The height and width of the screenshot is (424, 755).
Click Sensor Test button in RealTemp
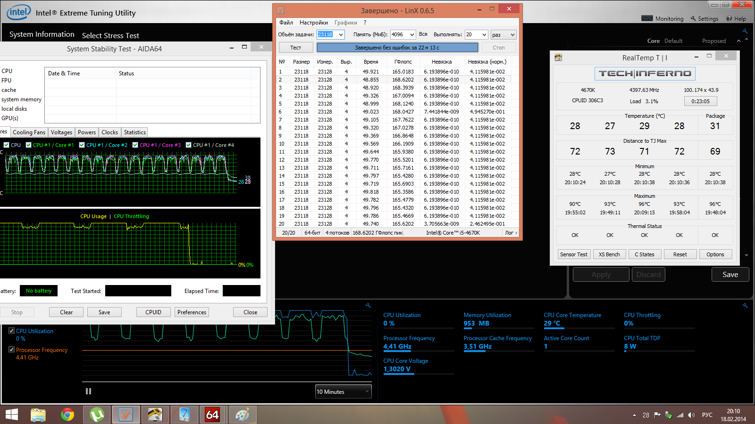coord(574,254)
